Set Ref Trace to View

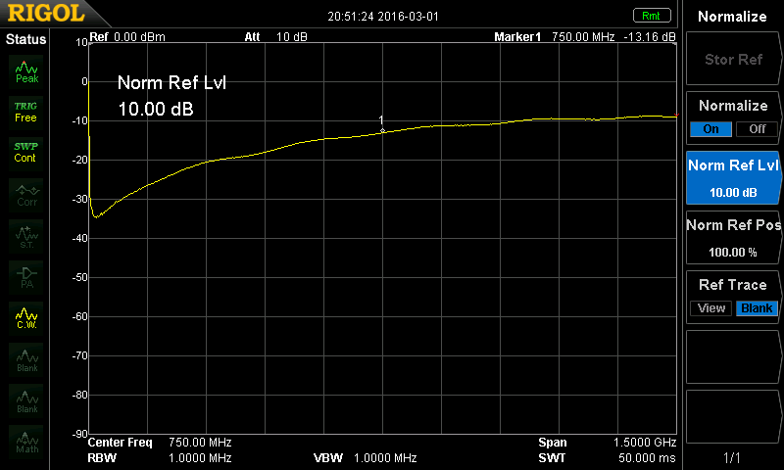(711, 308)
